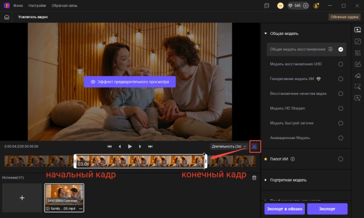This screenshot has height=218, width=364.
Task: Click the Пилот ИИ star icon
Action: click(x=266, y=159)
